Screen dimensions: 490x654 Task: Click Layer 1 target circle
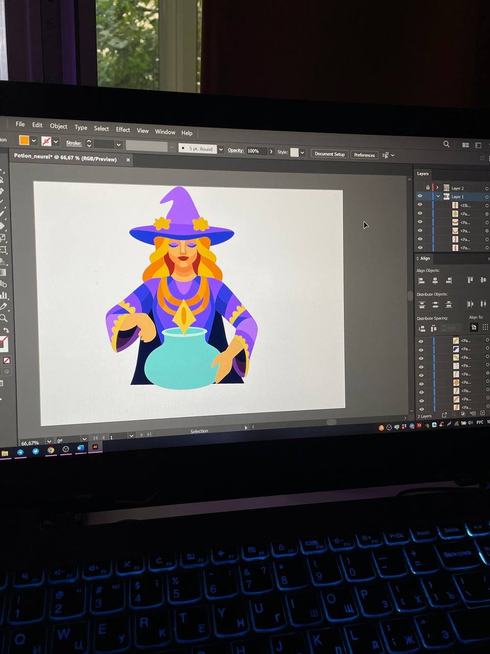(487, 197)
